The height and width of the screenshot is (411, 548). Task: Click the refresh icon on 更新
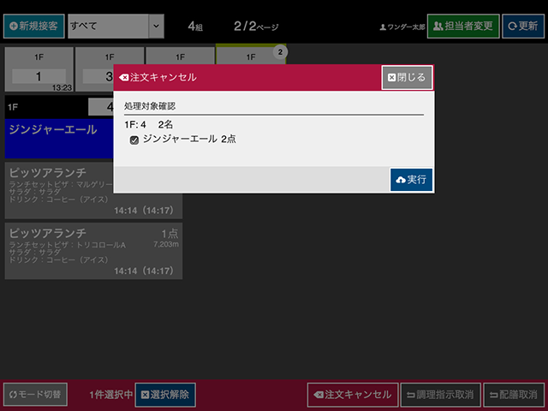(x=512, y=26)
